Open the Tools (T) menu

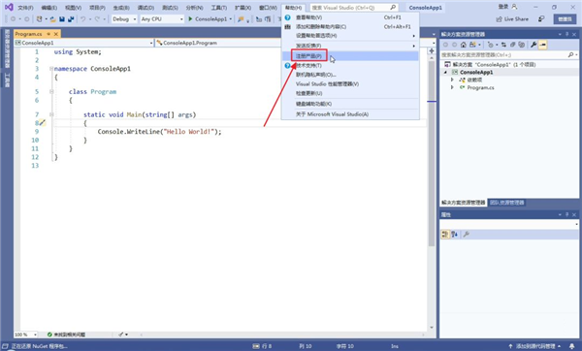[x=219, y=8]
